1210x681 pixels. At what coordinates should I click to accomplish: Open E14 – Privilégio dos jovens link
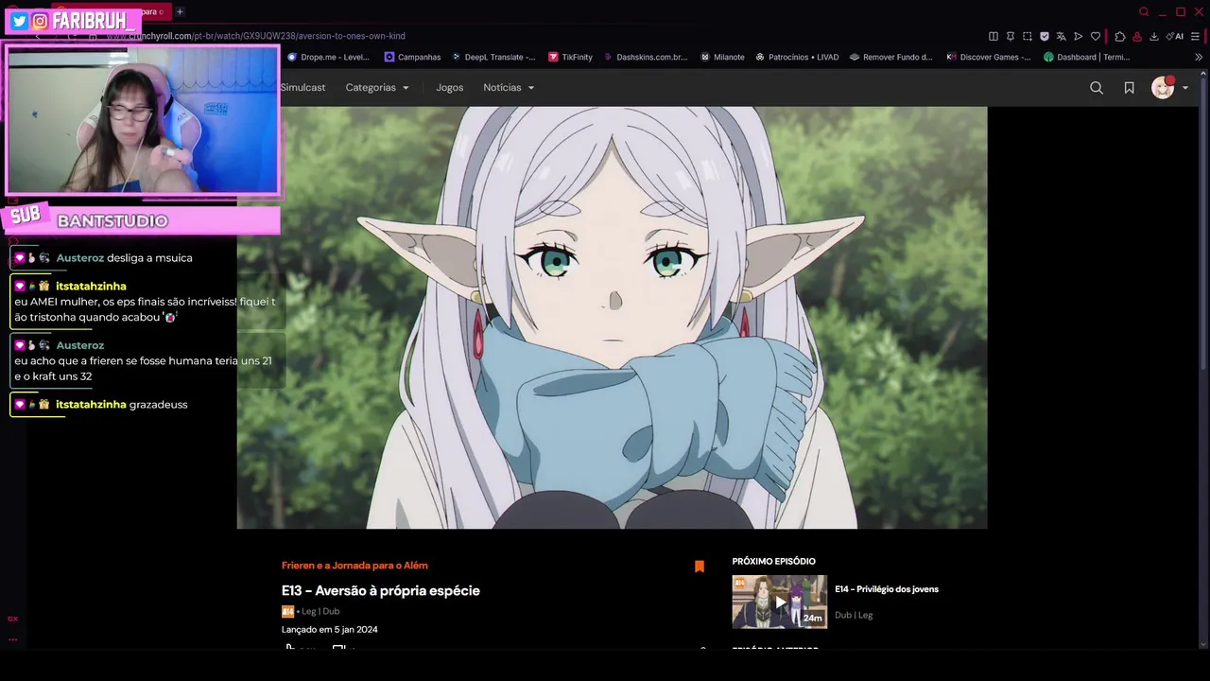(x=887, y=589)
